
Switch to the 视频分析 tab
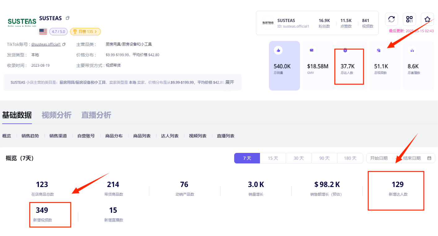tap(56, 115)
